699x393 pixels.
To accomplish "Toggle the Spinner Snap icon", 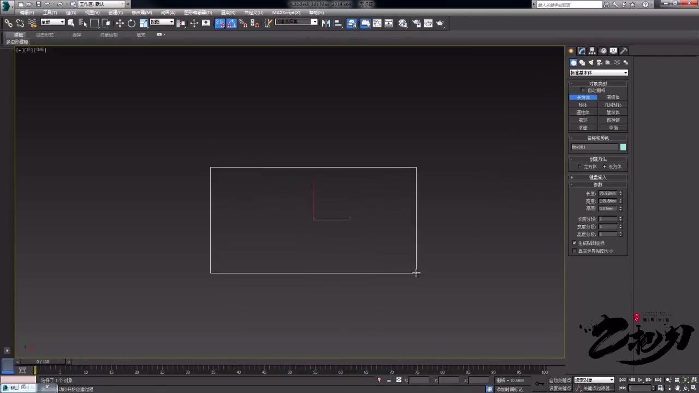I will [x=254, y=23].
